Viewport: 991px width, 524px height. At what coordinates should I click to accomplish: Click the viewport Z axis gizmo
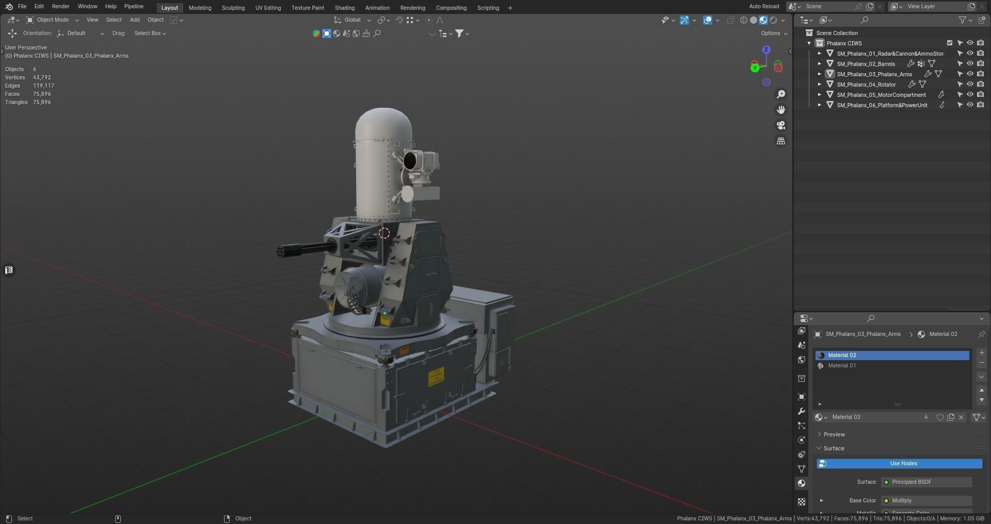[x=766, y=49]
